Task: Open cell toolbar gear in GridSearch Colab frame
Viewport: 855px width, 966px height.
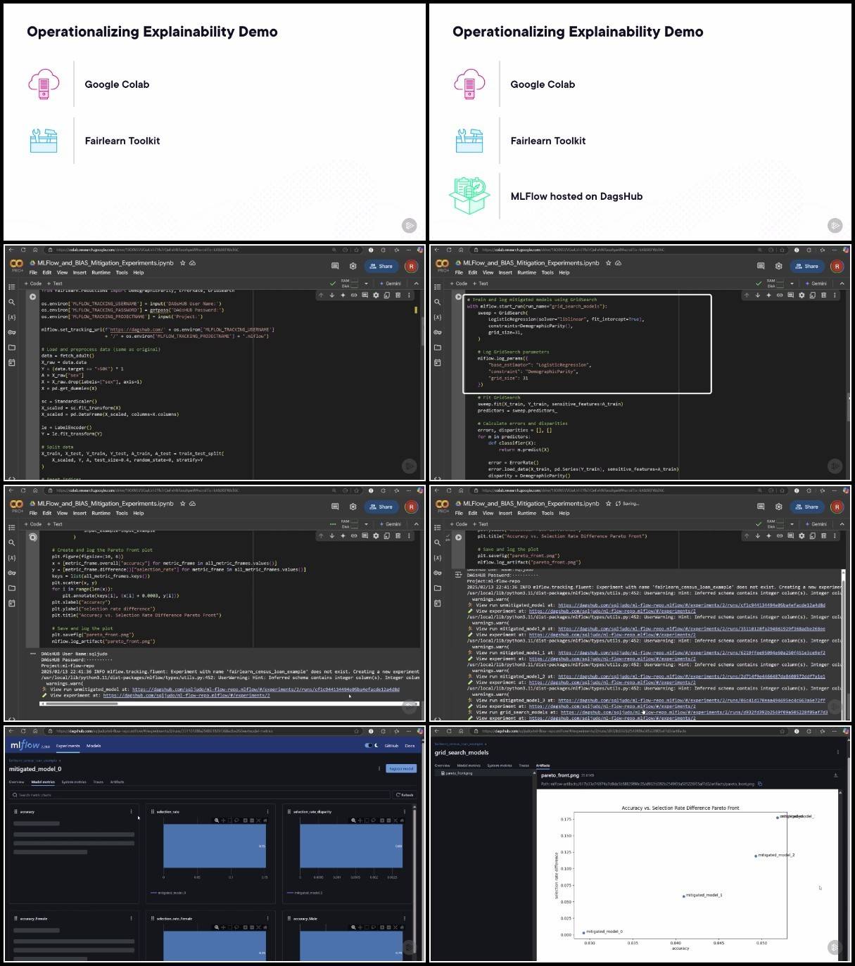Action: [802, 295]
